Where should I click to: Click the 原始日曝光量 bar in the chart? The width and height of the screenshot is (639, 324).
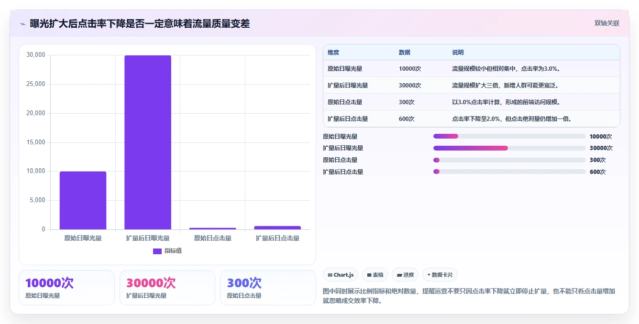pos(83,200)
